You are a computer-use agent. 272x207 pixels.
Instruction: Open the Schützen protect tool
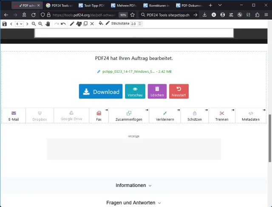pyautogui.click(x=195, y=116)
